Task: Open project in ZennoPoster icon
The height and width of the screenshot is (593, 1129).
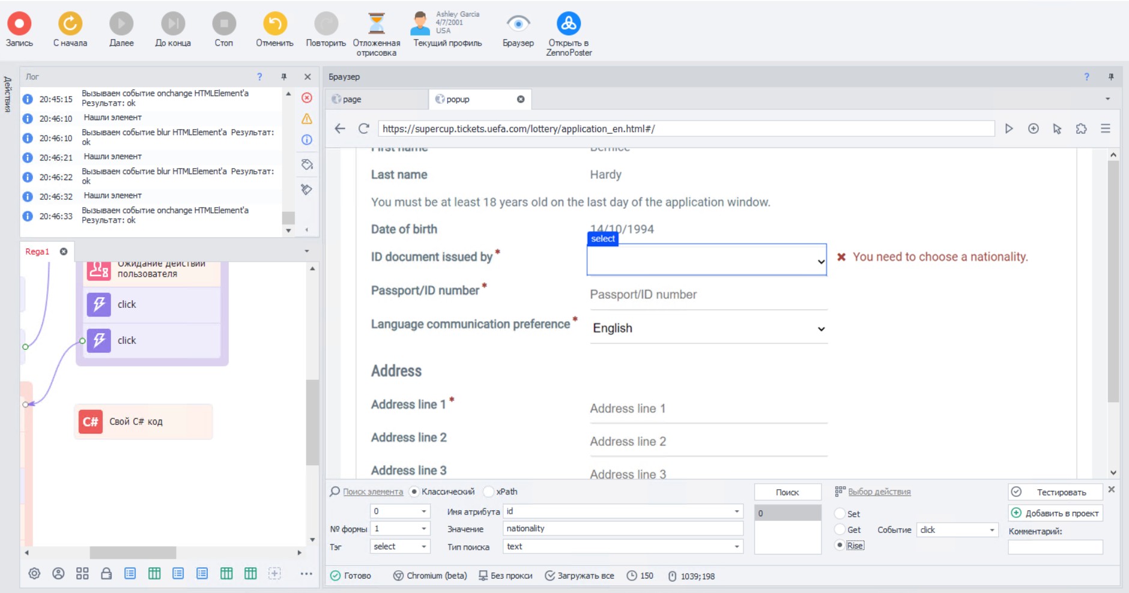Action: point(569,24)
